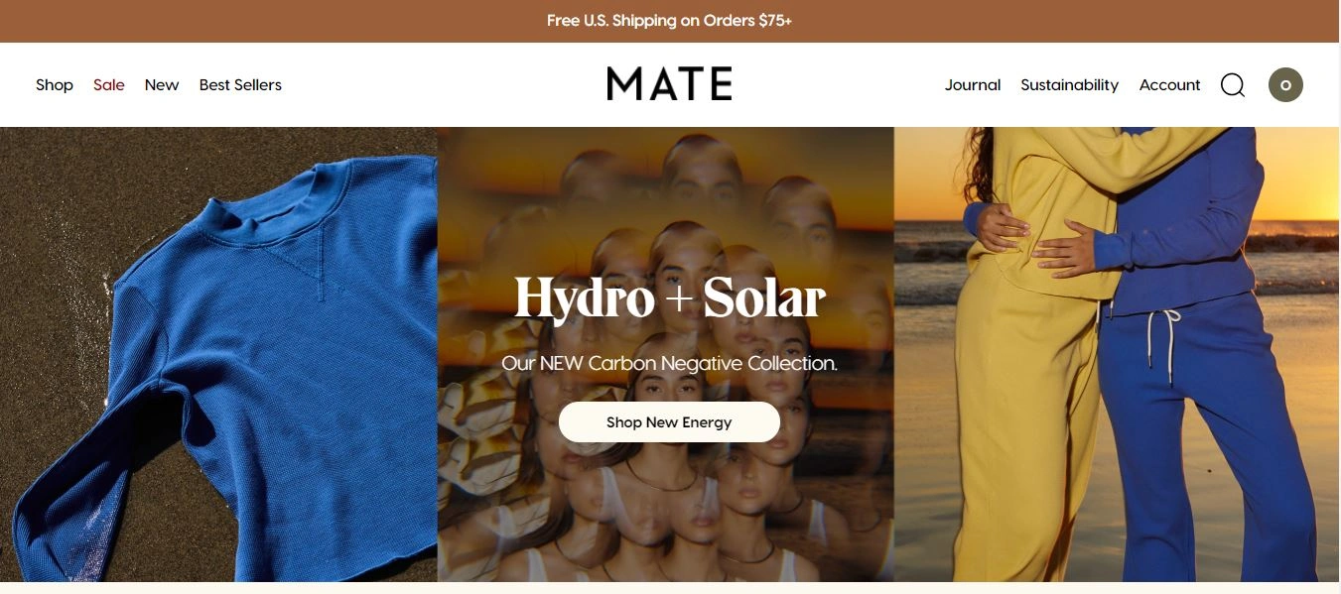
Task: Open the search magnifier icon
Action: click(1233, 85)
